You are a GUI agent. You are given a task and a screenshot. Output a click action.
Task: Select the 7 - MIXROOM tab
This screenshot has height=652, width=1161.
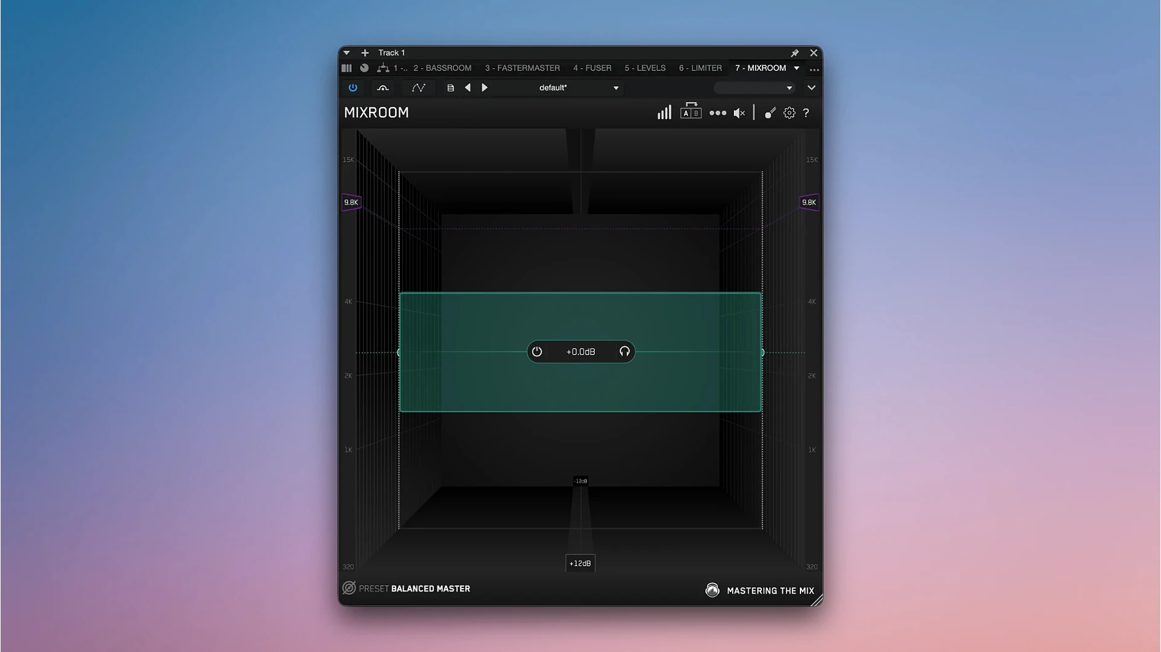point(760,68)
